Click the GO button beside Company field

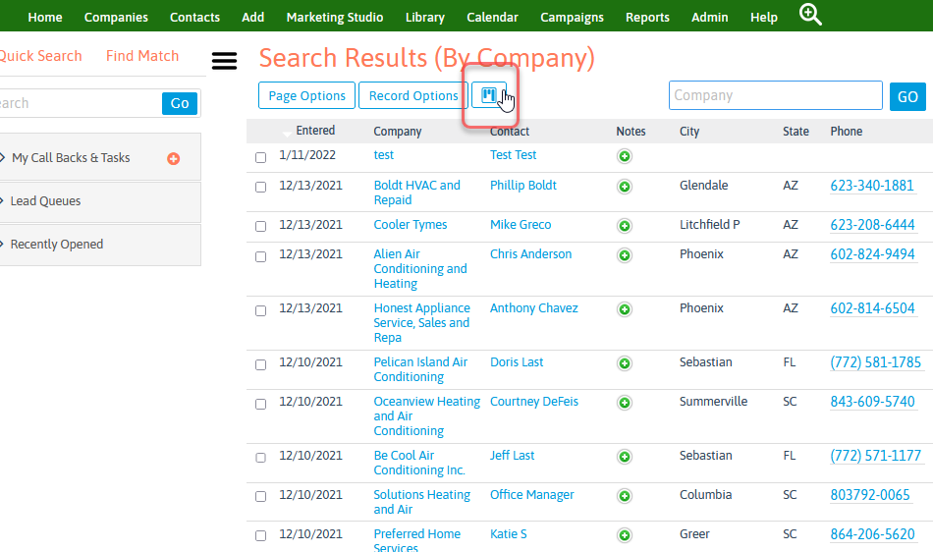(x=907, y=96)
